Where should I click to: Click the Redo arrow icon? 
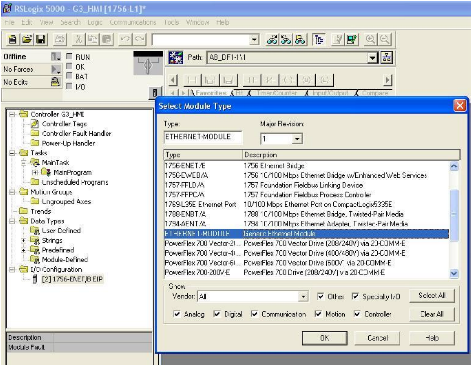[140, 40]
